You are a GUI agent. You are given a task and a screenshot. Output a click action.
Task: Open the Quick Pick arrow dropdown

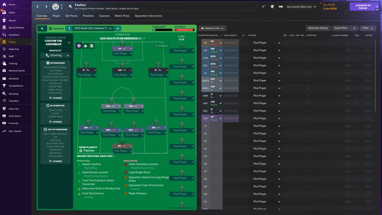[354, 28]
